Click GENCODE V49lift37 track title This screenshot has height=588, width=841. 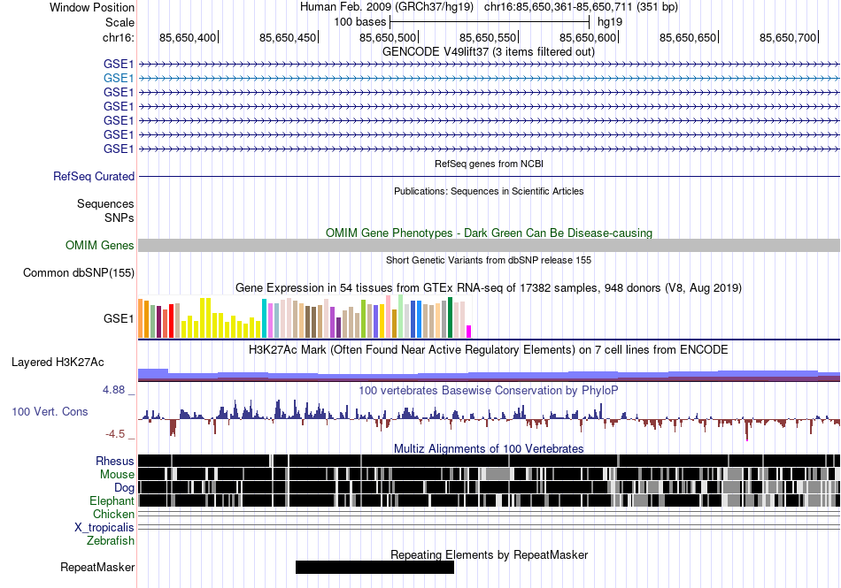[x=489, y=52]
